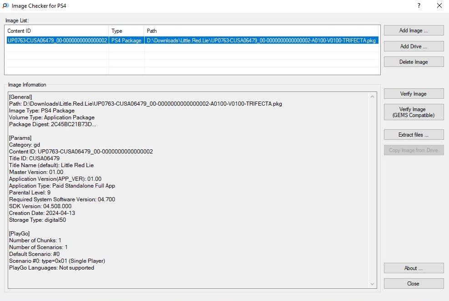449x301 pixels.
Task: Select the UP0763-CUSA06479 content ID cell
Action: point(57,41)
